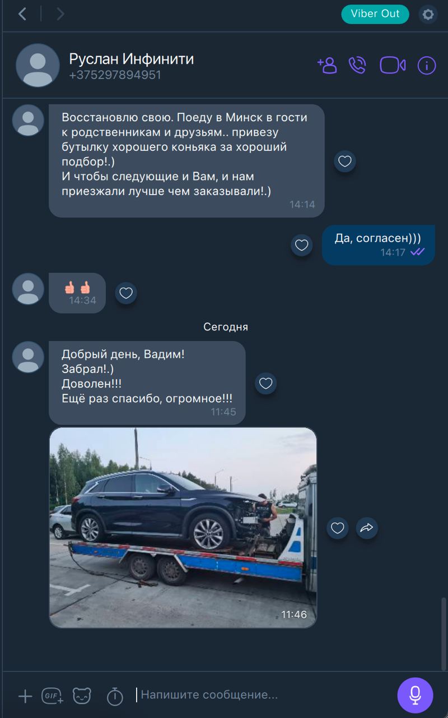Go back using the left arrow
The width and height of the screenshot is (448, 718).
tap(22, 14)
